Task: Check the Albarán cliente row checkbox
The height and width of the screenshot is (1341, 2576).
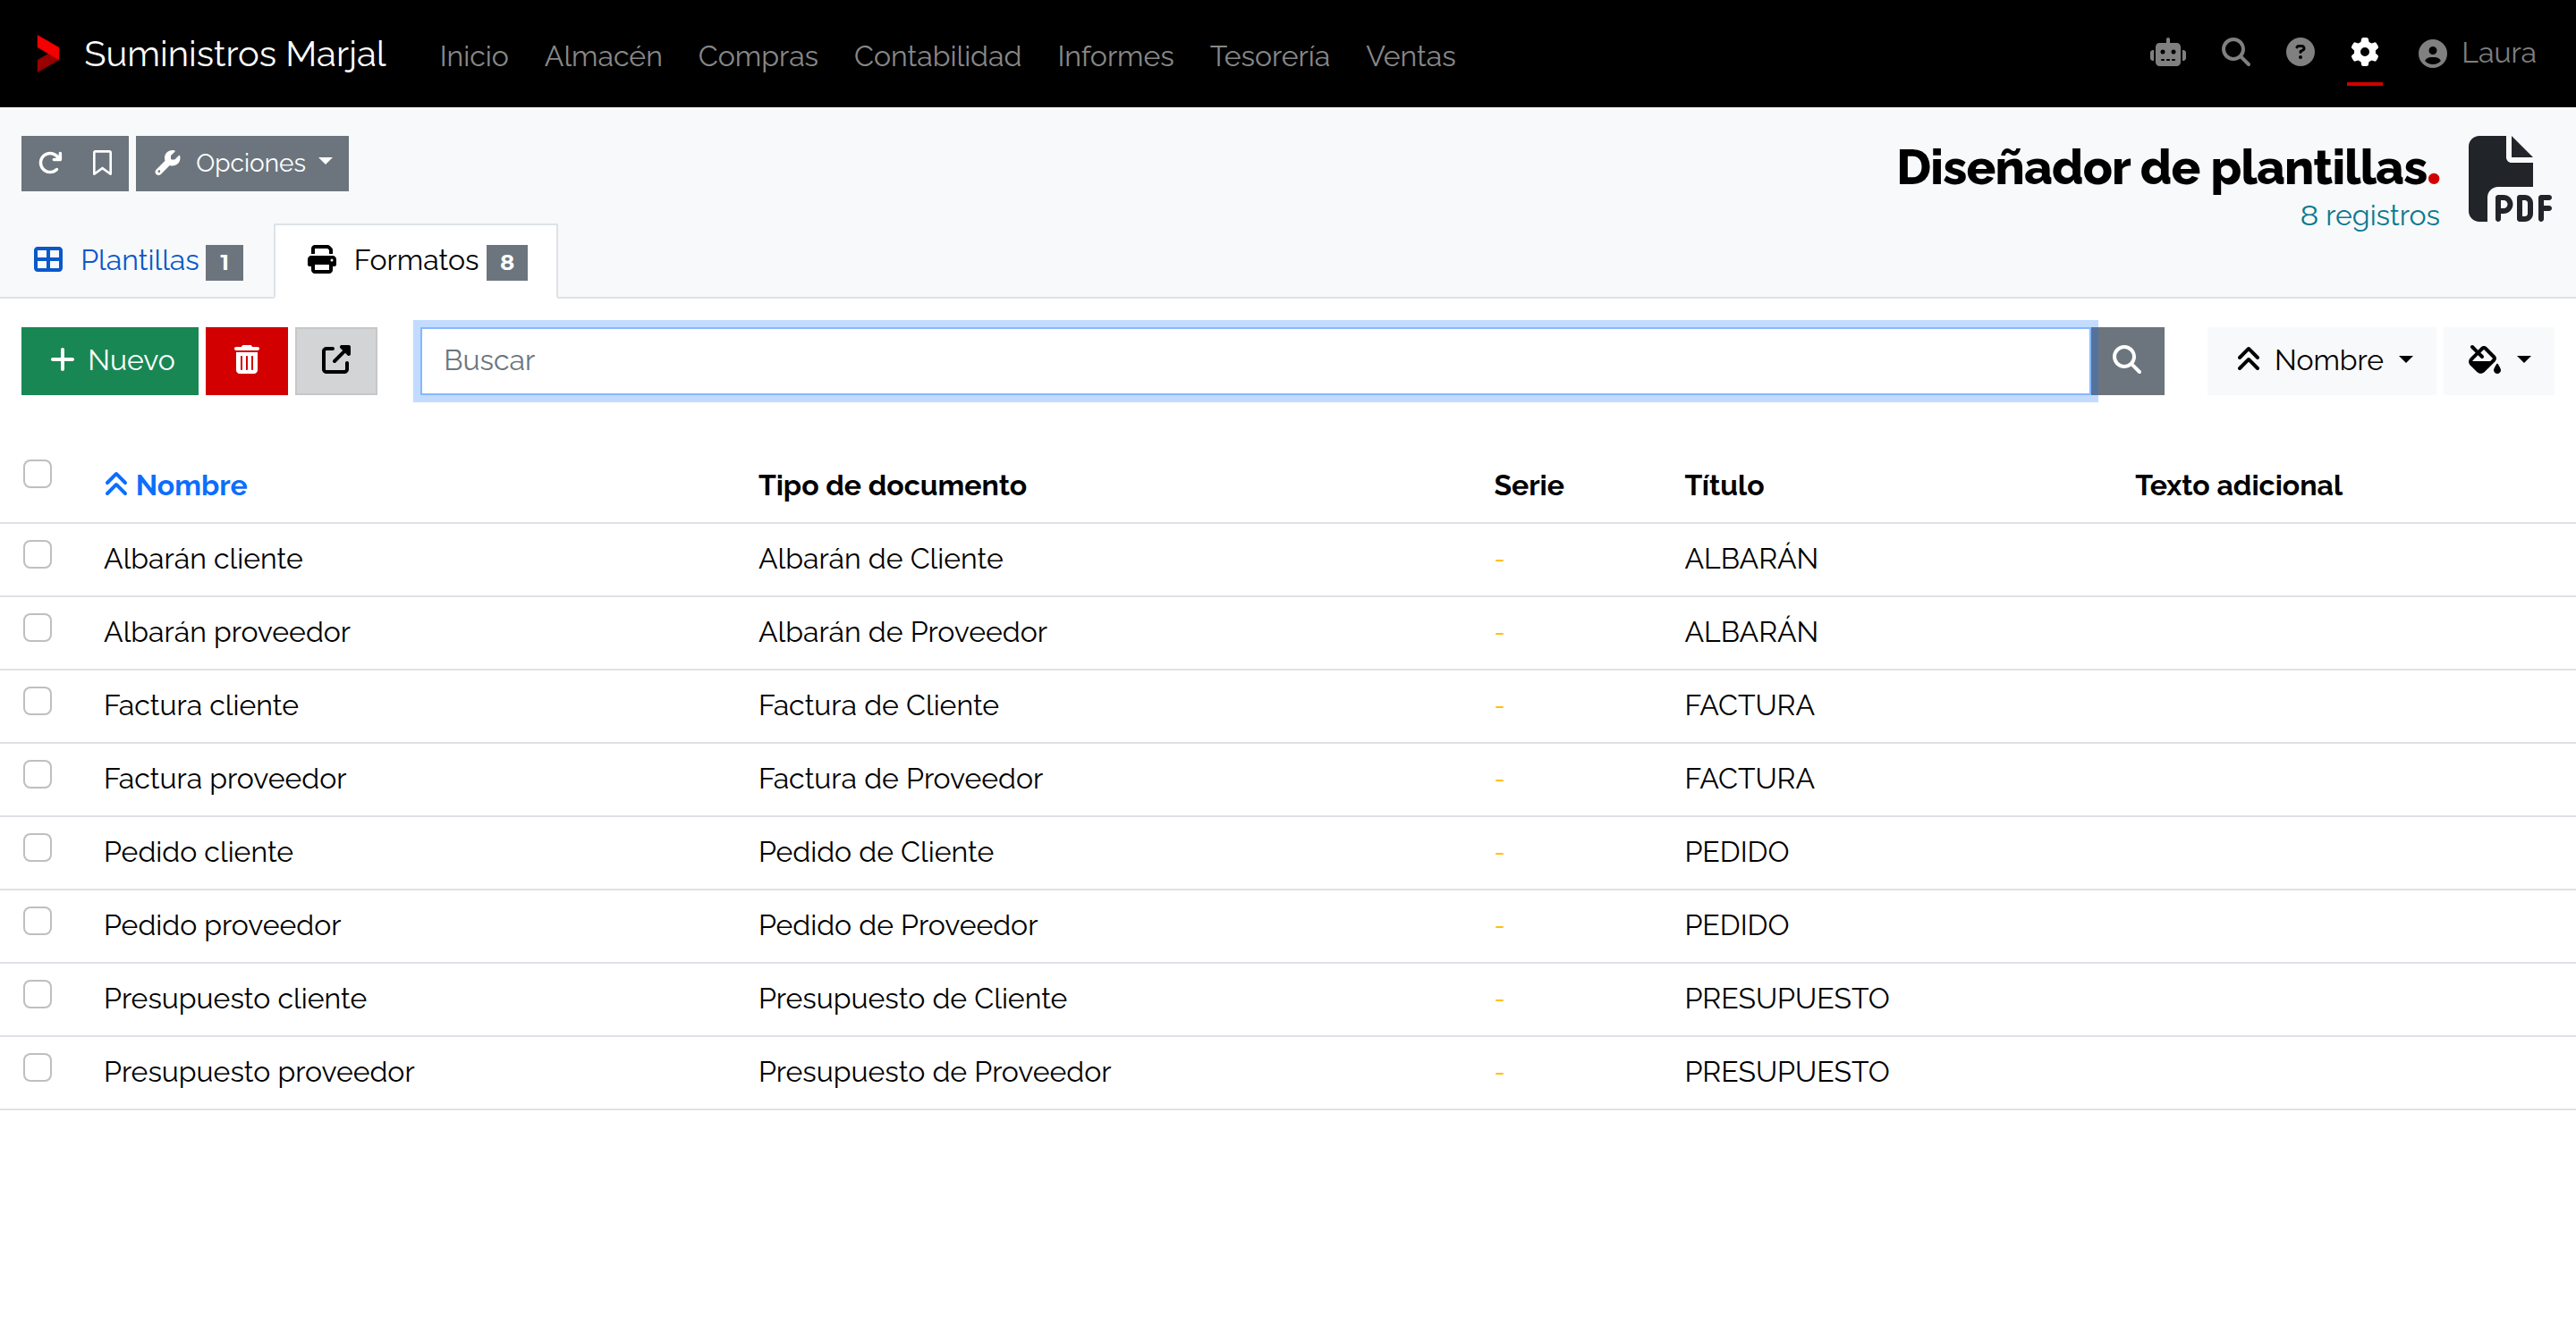Action: (38, 554)
